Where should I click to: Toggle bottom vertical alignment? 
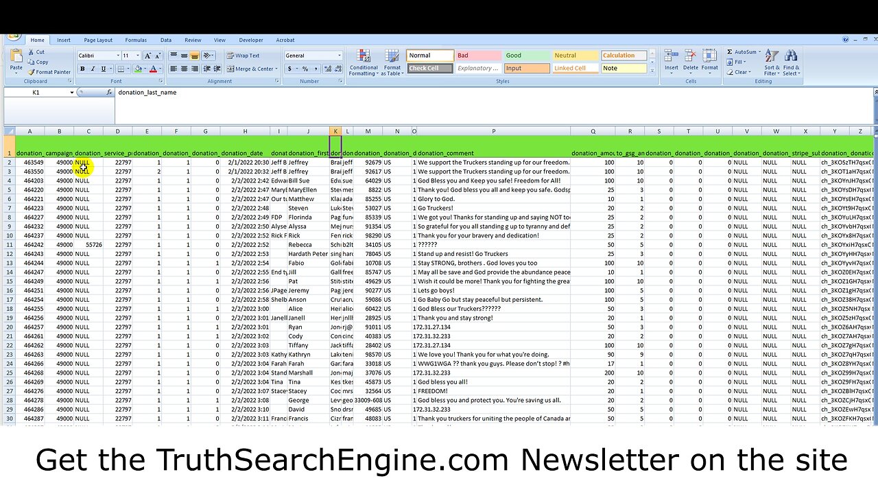point(195,56)
